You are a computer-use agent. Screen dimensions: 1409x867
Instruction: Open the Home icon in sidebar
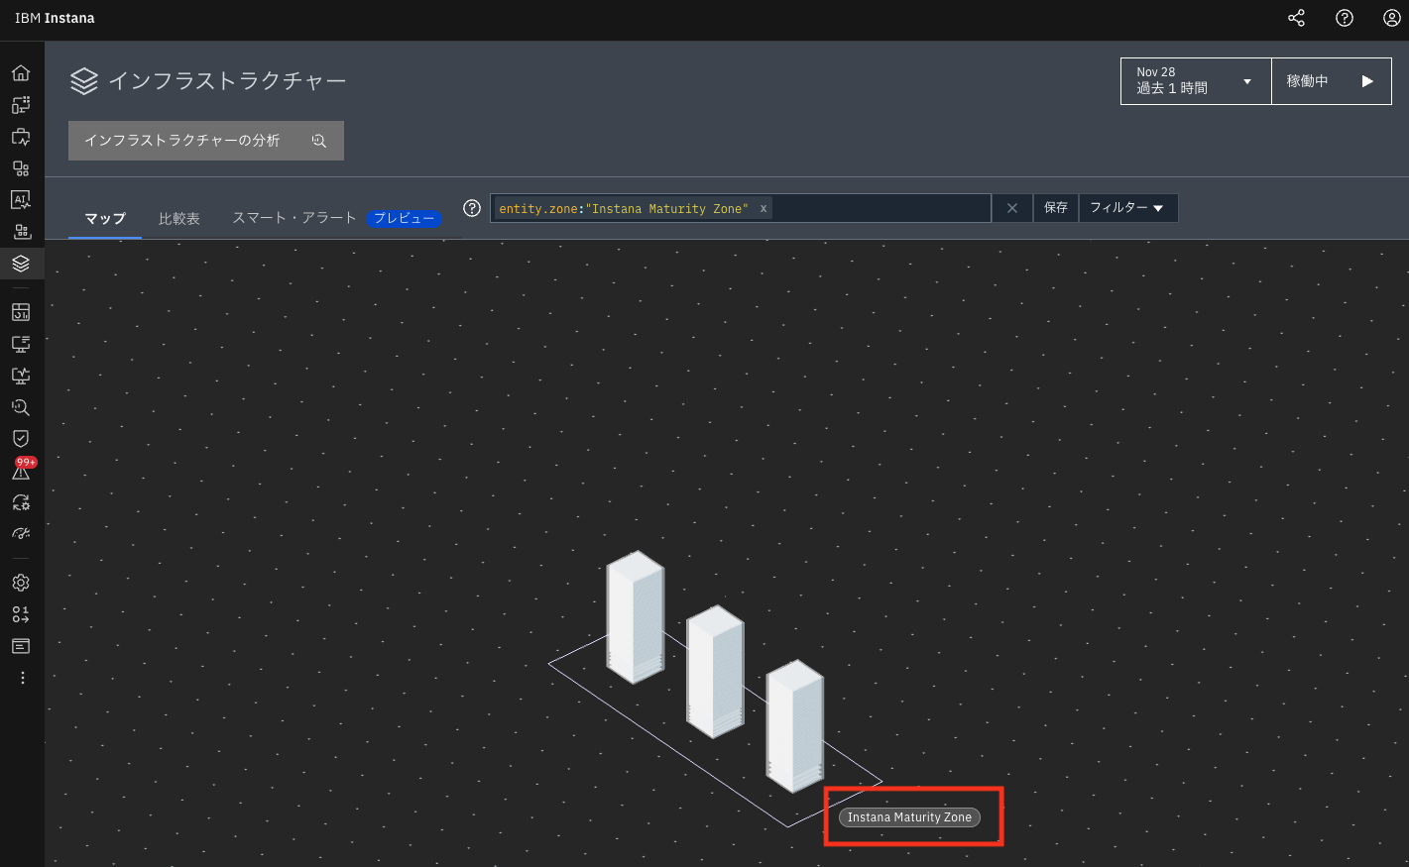(x=21, y=72)
